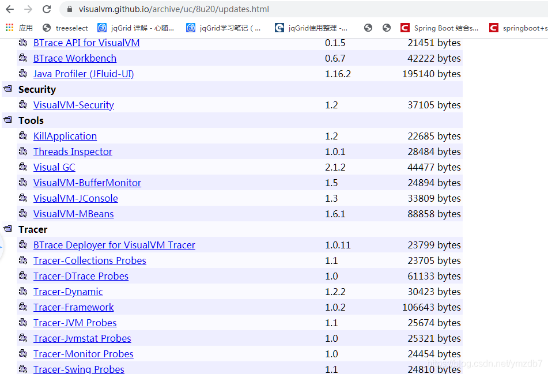Click the lock icon in address bar
Image resolution: width=548 pixels, height=374 pixels.
[70, 9]
